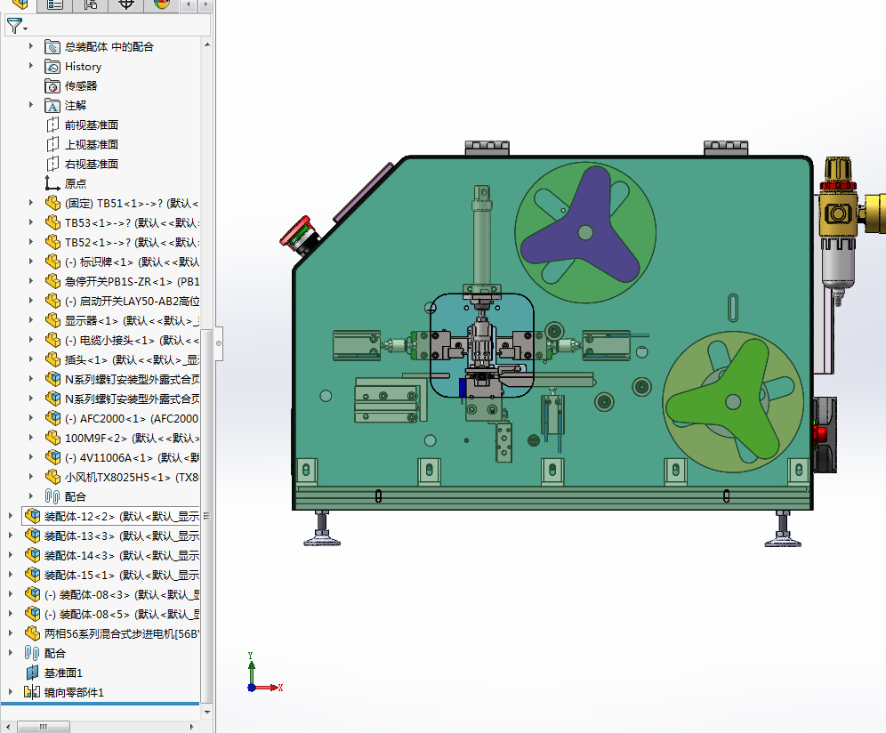Switch to the ConfigurationManager tab

89,5
